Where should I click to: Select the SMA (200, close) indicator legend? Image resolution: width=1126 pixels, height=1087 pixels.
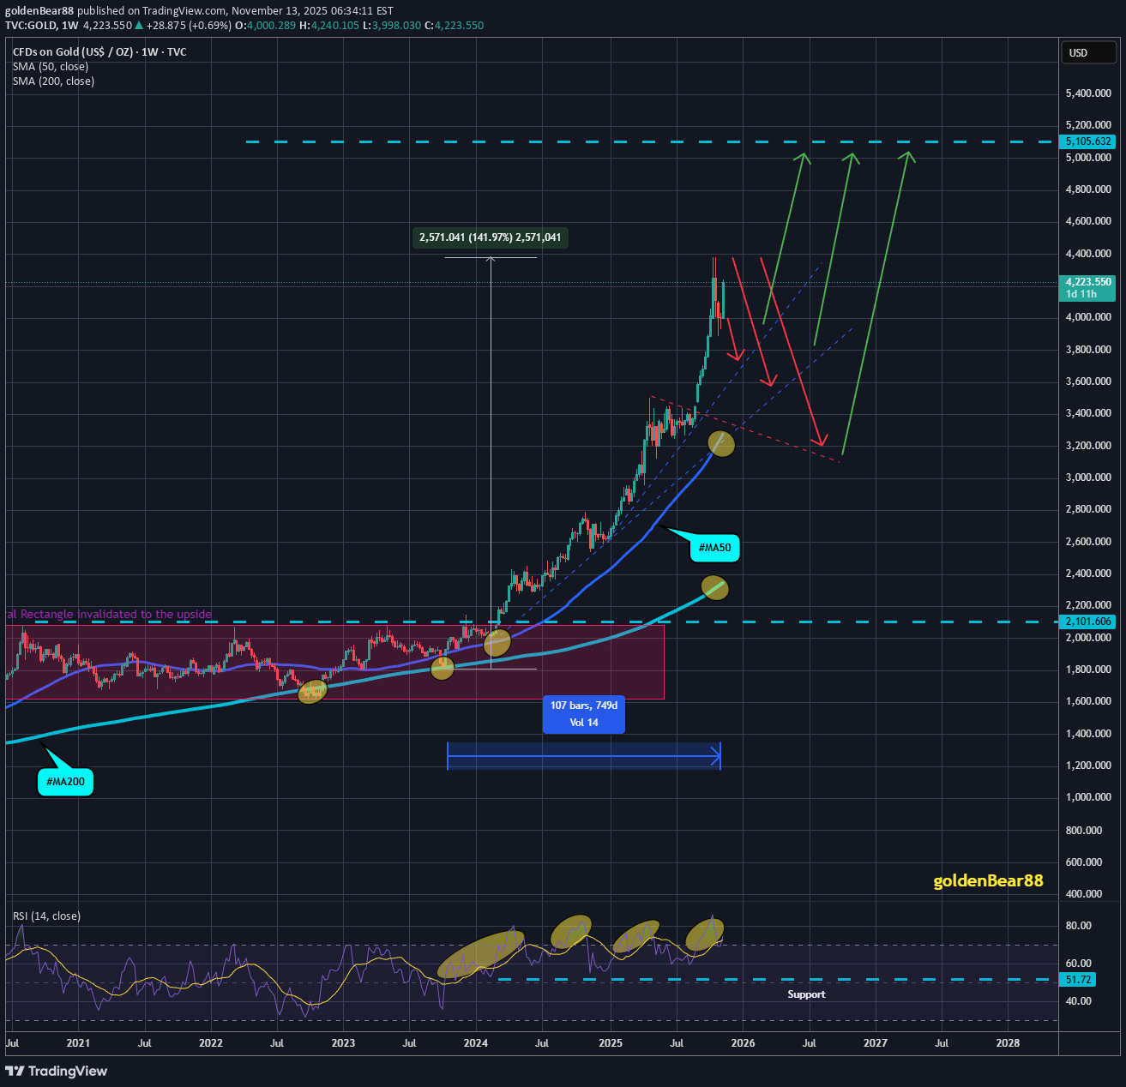tap(53, 81)
